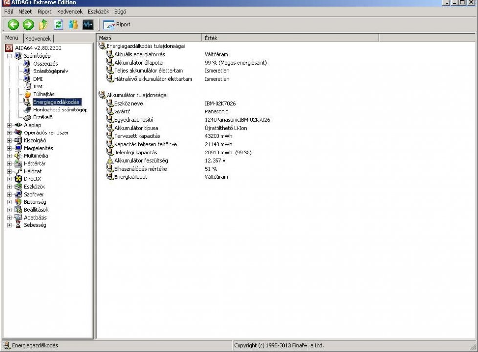Collapse the Számítógép tree node
Screen dimensions: 478x352
click(9, 56)
